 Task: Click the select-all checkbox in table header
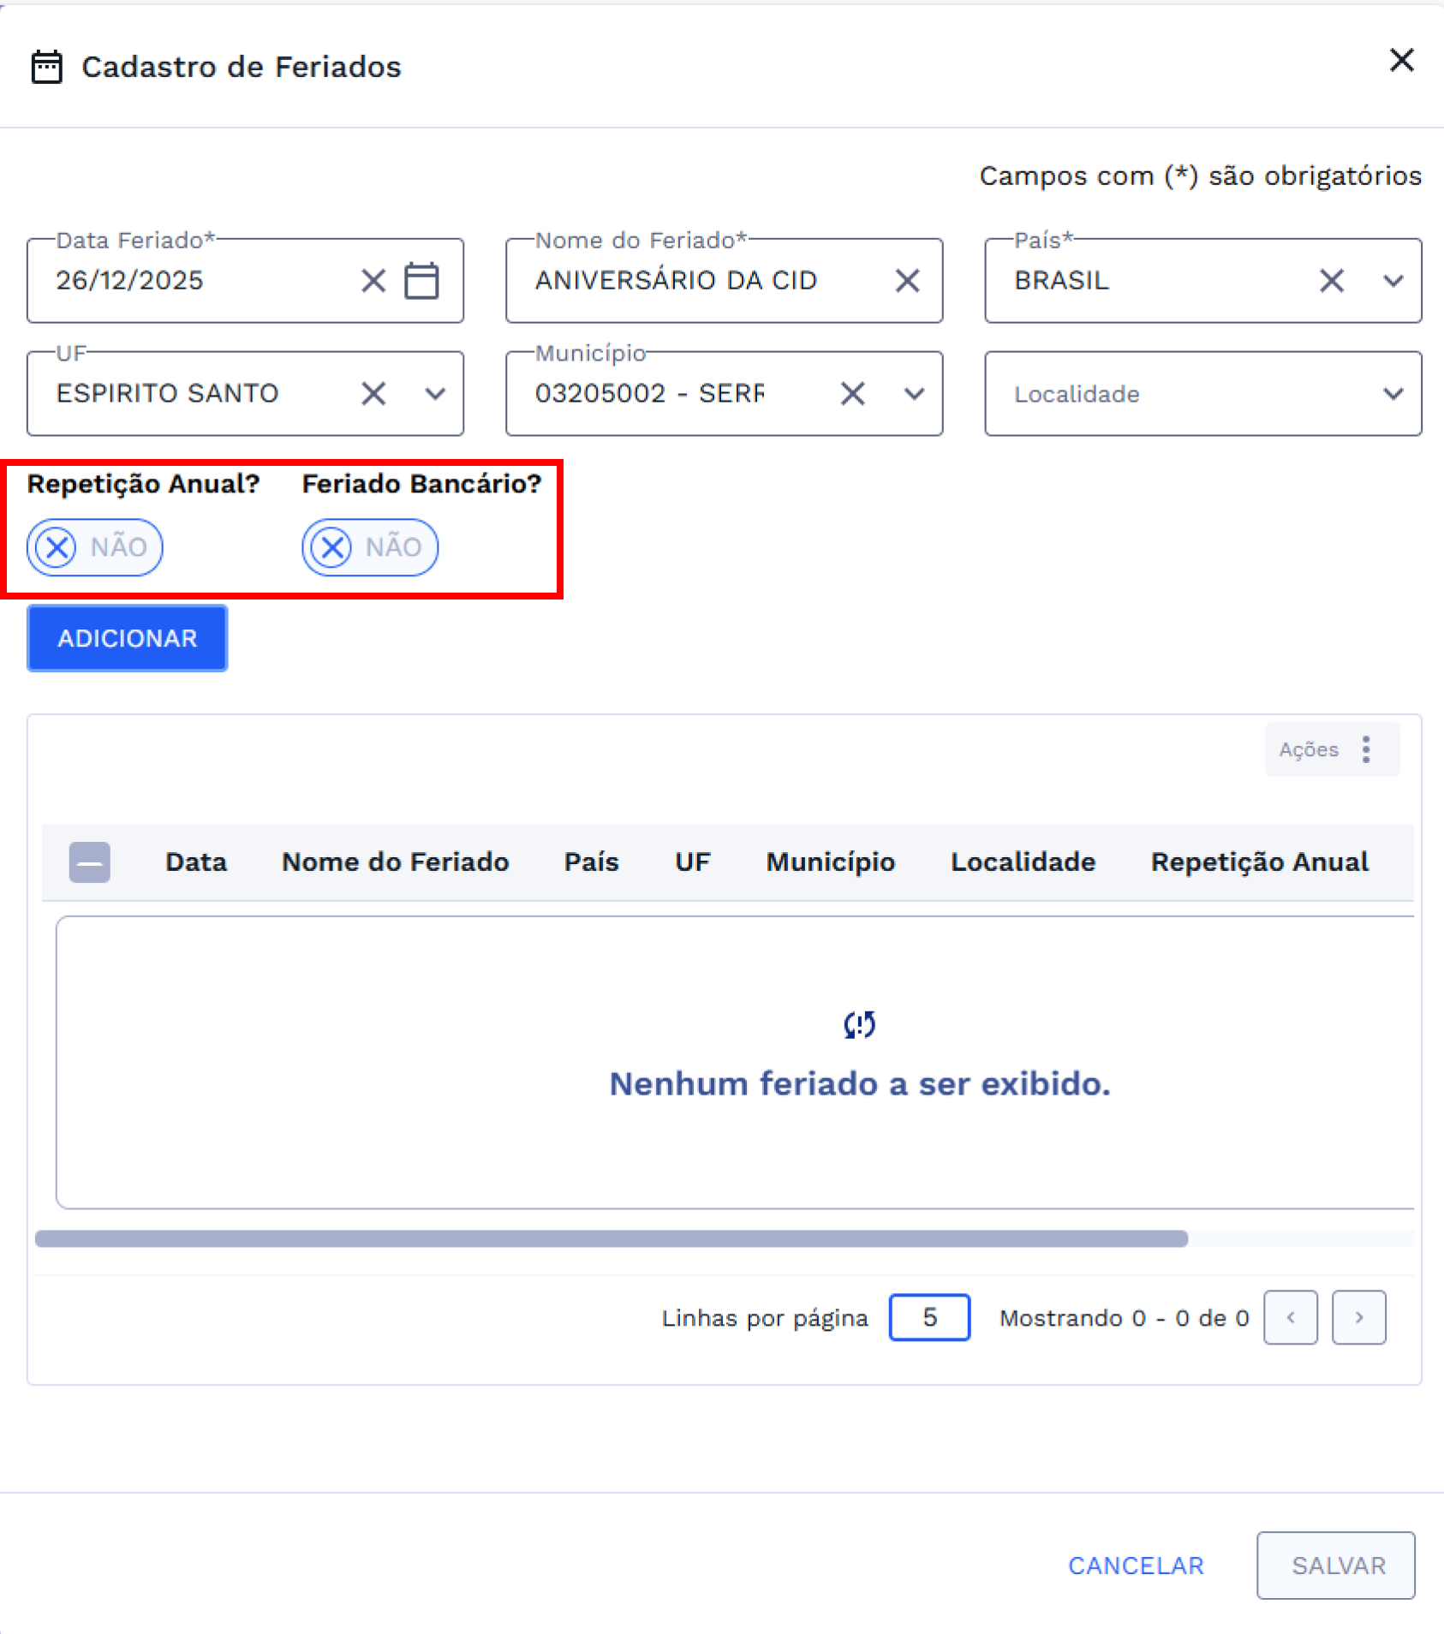point(90,862)
